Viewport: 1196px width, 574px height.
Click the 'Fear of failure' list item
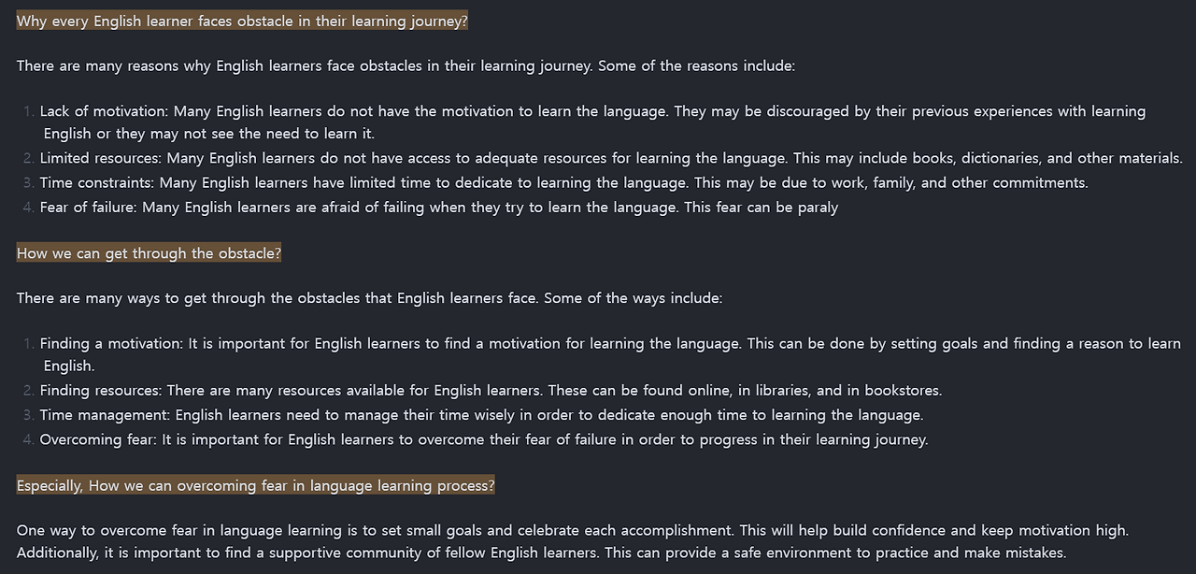tap(439, 207)
